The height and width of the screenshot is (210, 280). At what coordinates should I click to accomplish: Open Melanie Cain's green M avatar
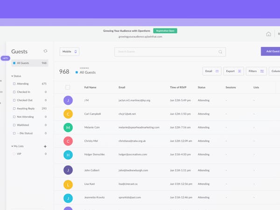tap(68, 127)
